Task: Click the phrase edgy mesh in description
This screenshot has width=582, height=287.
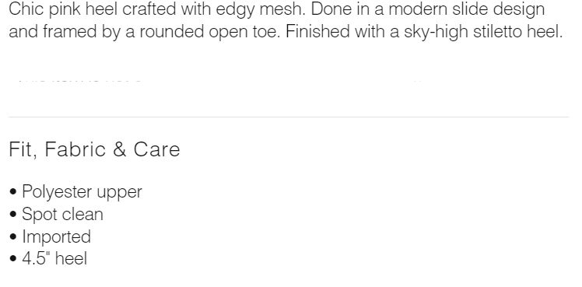Action: coord(260,9)
